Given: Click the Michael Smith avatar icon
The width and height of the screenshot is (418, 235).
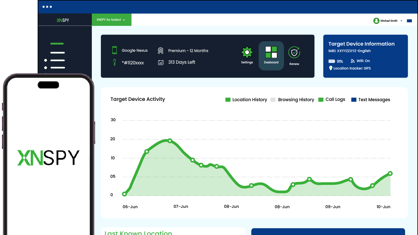Looking at the screenshot, I should click(x=376, y=21).
